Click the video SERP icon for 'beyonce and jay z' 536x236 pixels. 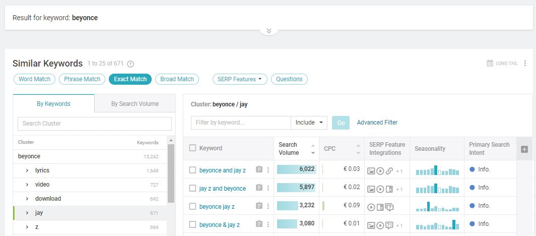(380, 171)
